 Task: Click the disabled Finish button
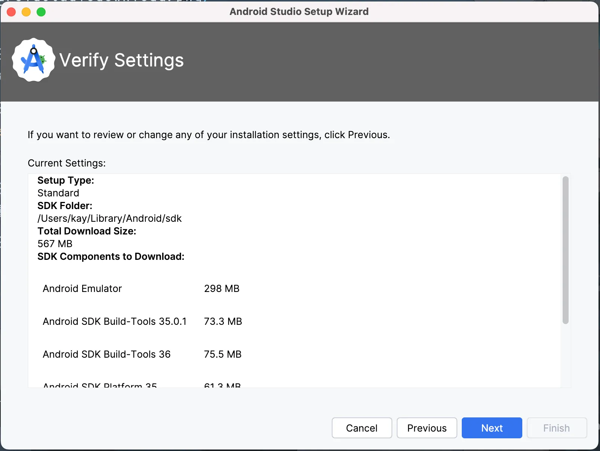pos(557,428)
